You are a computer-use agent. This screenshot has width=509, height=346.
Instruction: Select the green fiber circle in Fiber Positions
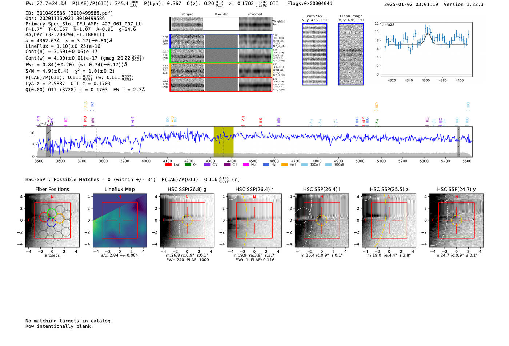52,213
